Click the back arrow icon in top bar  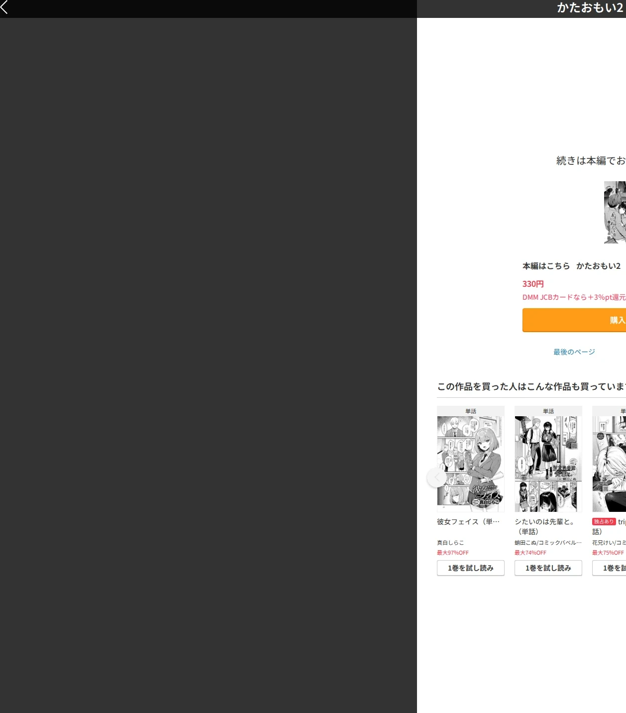coord(4,7)
